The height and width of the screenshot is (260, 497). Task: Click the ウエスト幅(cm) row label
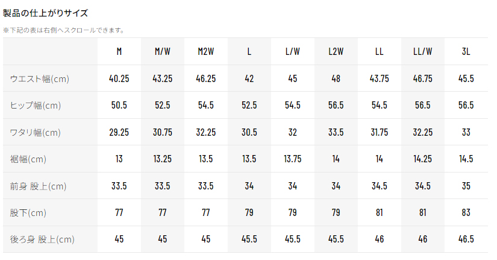pos(39,79)
